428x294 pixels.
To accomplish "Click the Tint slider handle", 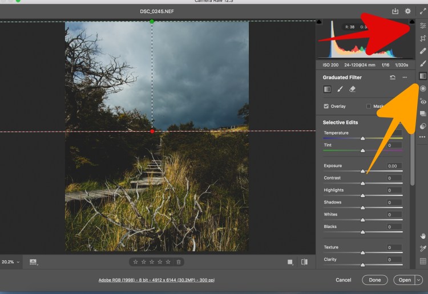I will 362,150.
